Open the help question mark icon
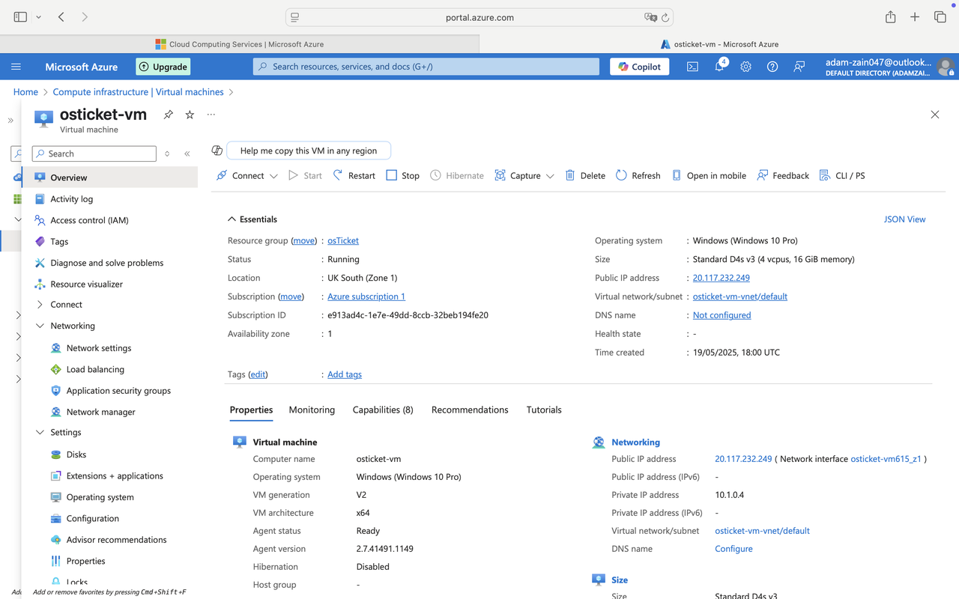The image size is (959, 599). (772, 67)
